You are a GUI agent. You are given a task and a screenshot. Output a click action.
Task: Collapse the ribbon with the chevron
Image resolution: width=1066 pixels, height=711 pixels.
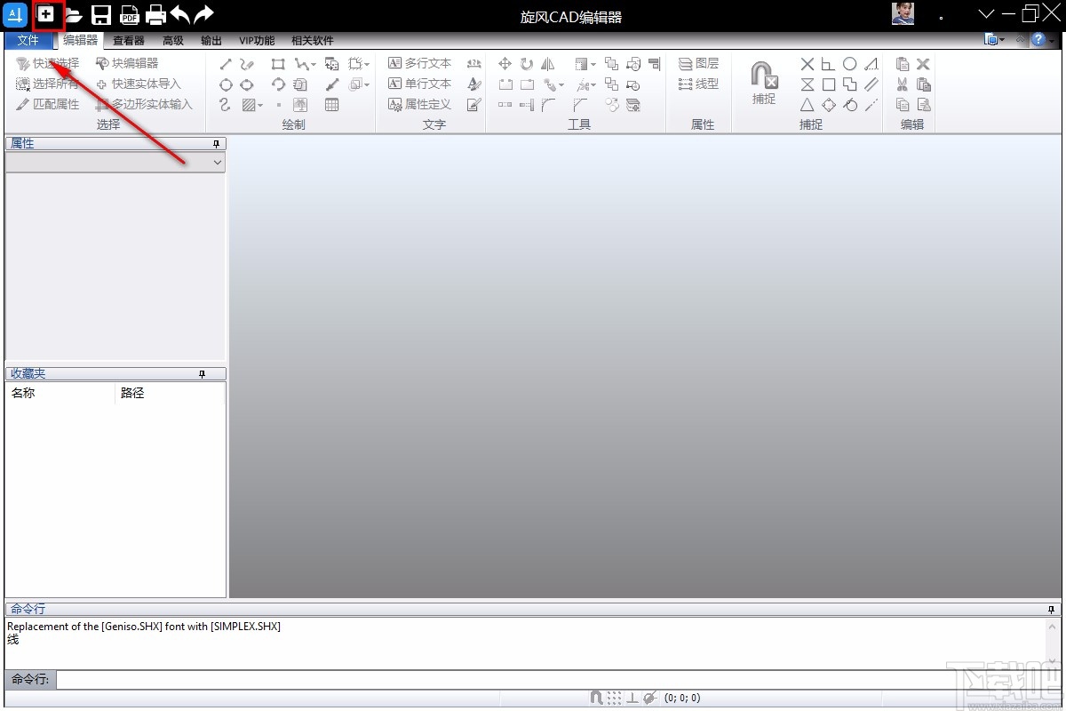pyautogui.click(x=1021, y=40)
